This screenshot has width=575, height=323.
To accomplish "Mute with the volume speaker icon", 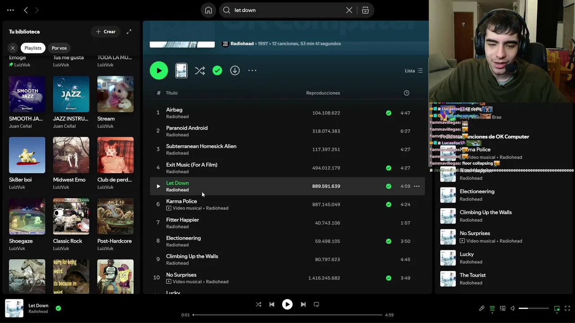I will 513,309.
